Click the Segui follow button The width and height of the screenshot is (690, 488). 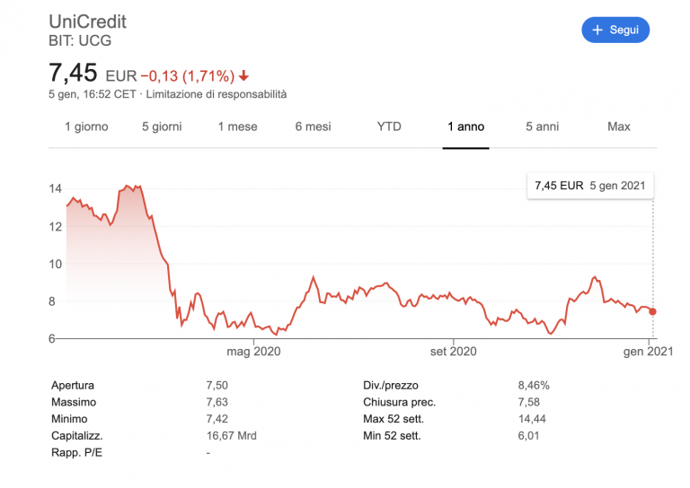pos(615,30)
